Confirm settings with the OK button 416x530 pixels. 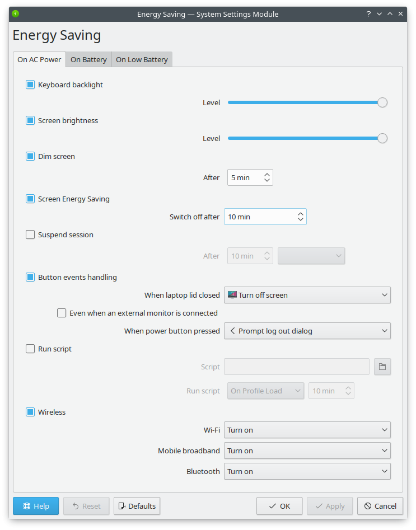pyautogui.click(x=279, y=506)
